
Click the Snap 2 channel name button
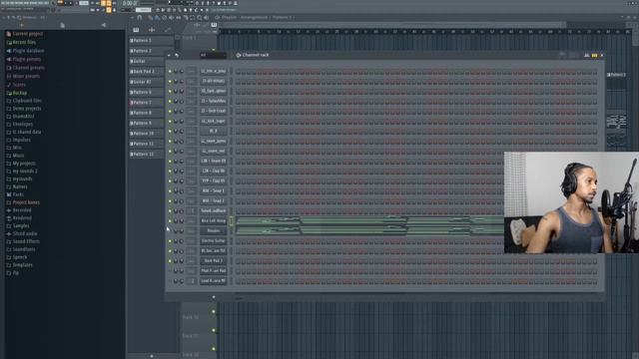(214, 201)
